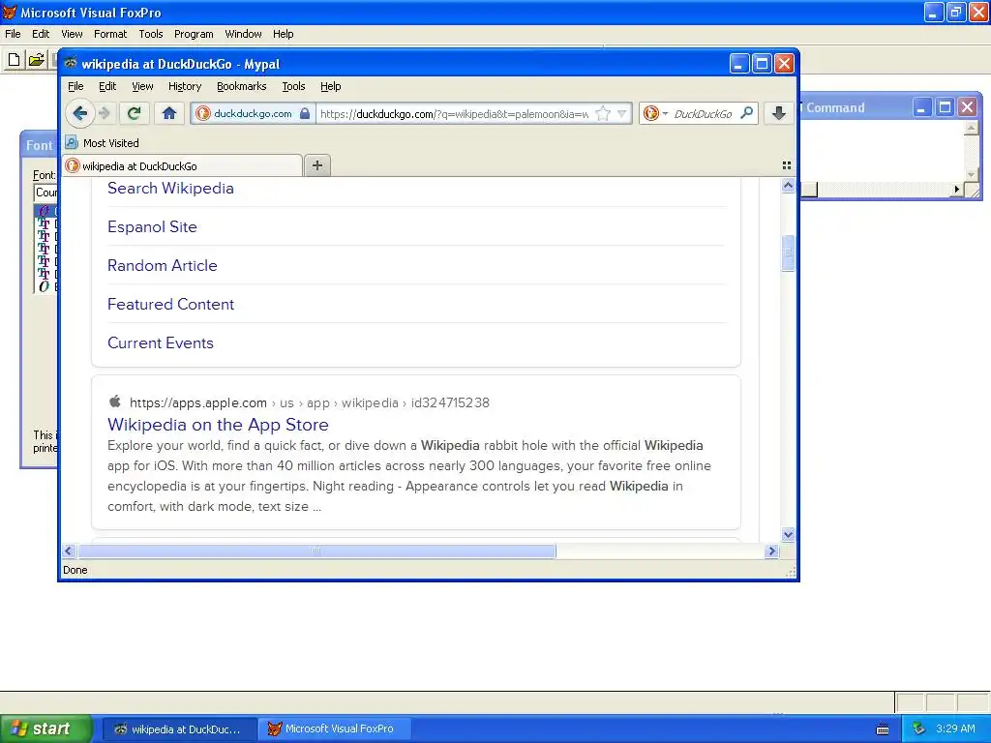Click the browser forward arrow
The width and height of the screenshot is (991, 743).
(105, 113)
